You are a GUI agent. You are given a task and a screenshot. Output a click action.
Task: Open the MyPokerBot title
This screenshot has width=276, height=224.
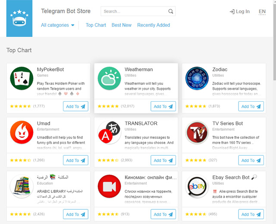tap(50, 69)
